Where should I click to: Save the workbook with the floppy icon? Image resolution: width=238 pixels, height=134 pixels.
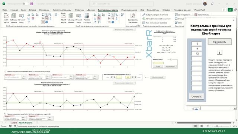coord(32,4)
